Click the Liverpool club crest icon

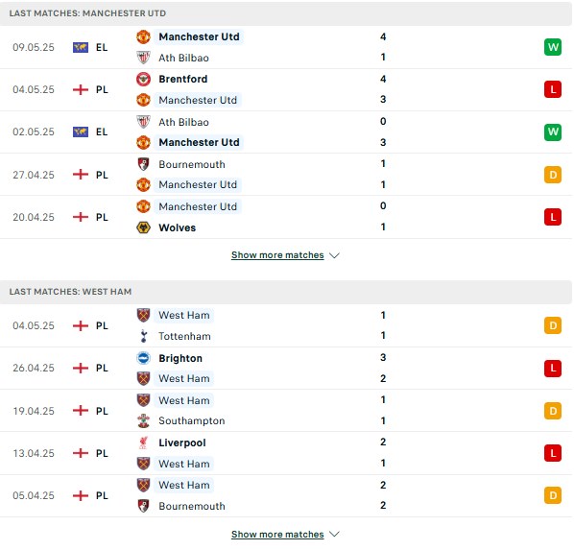coord(143,442)
